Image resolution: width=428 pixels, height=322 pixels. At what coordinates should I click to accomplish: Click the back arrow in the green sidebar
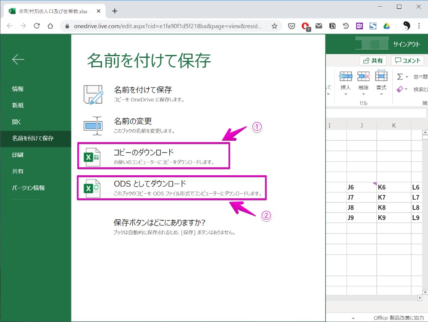18,60
